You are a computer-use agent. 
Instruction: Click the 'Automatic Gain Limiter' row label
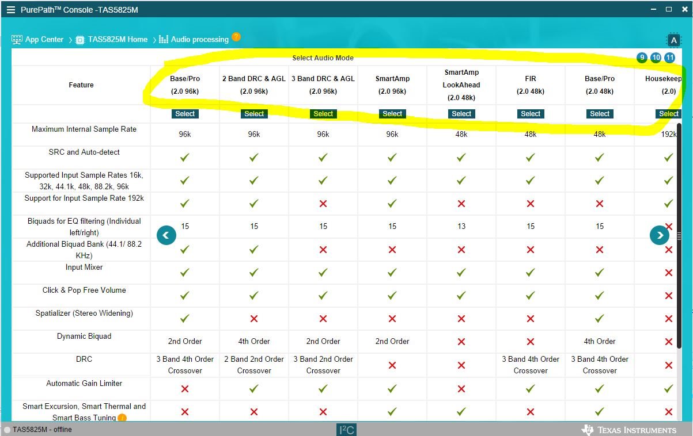pyautogui.click(x=84, y=384)
